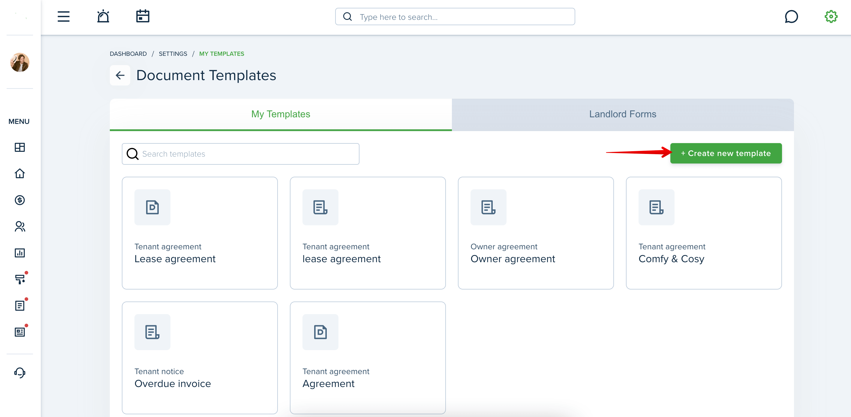This screenshot has height=417, width=851.
Task: Click the Tenant notice category label
Action: click(x=159, y=372)
